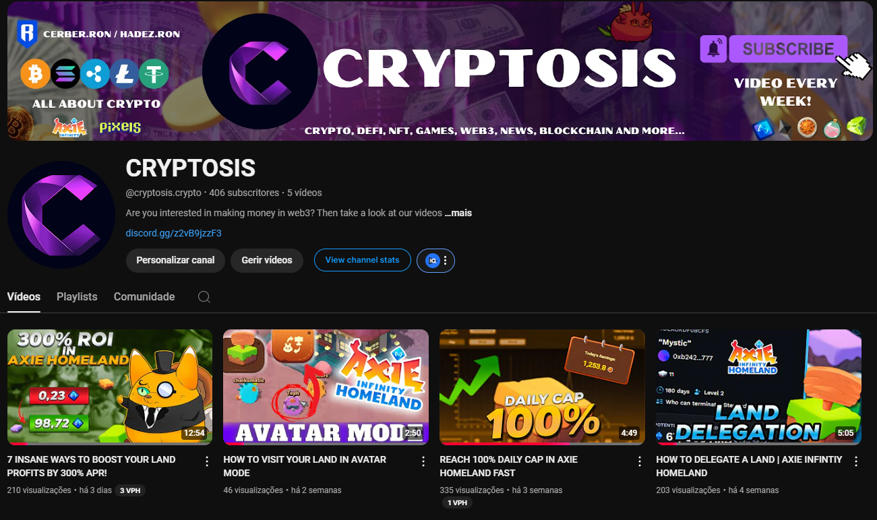The height and width of the screenshot is (520, 877).
Task: Open options menu for DAILY CAP video
Action: coord(640,461)
